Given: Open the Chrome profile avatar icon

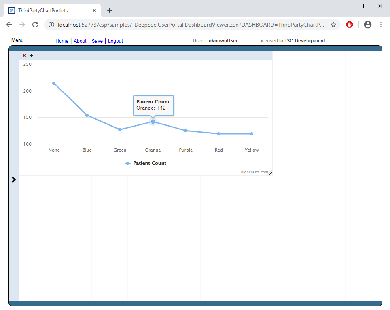Looking at the screenshot, I should click(x=368, y=25).
